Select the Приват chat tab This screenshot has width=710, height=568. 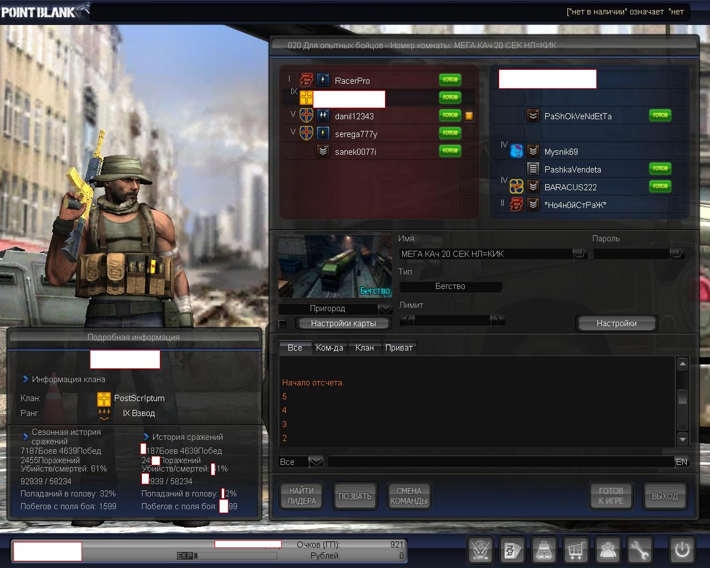pyautogui.click(x=399, y=348)
